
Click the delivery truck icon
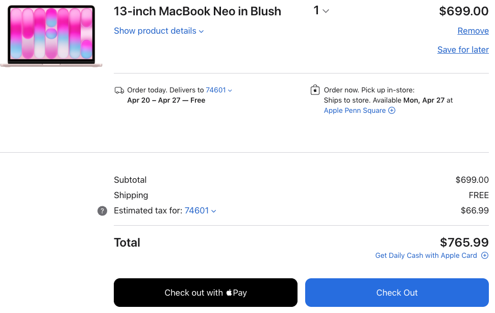pos(119,91)
